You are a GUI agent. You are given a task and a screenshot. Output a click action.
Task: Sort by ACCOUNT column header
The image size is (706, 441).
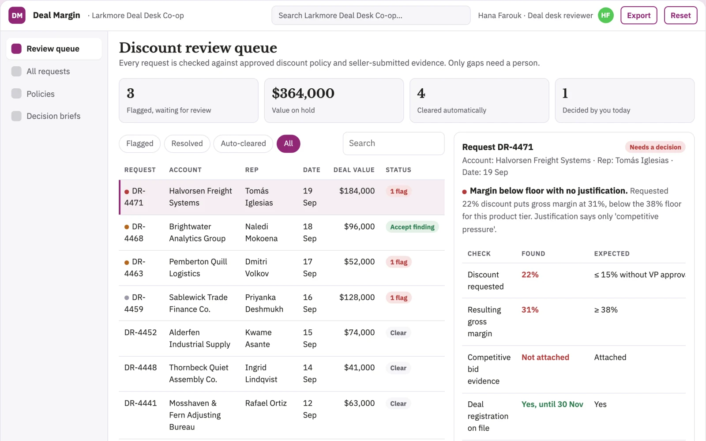[x=185, y=170]
